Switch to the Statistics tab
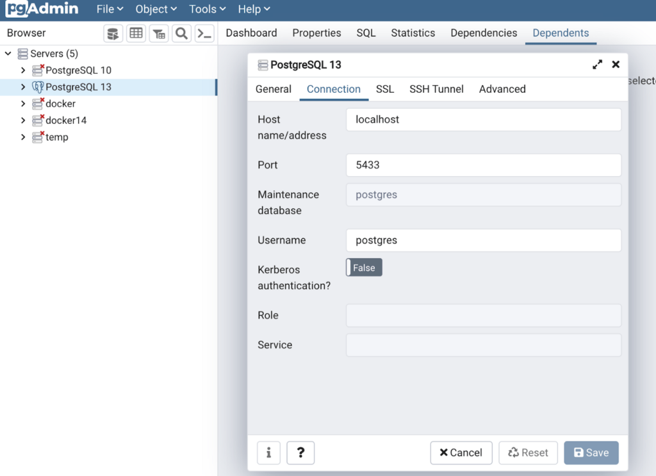Screen dimensions: 656x476 point(413,33)
